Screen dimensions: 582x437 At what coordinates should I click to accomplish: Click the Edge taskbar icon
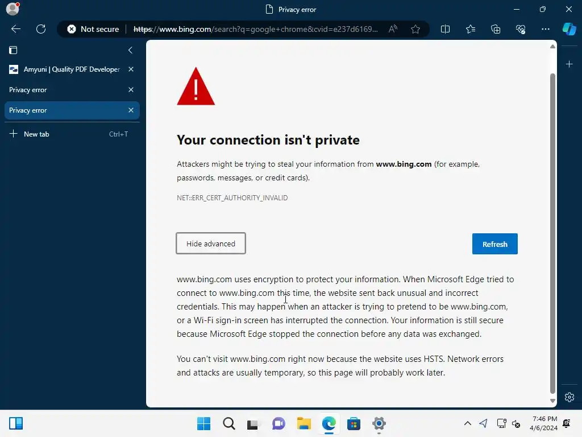point(329,423)
